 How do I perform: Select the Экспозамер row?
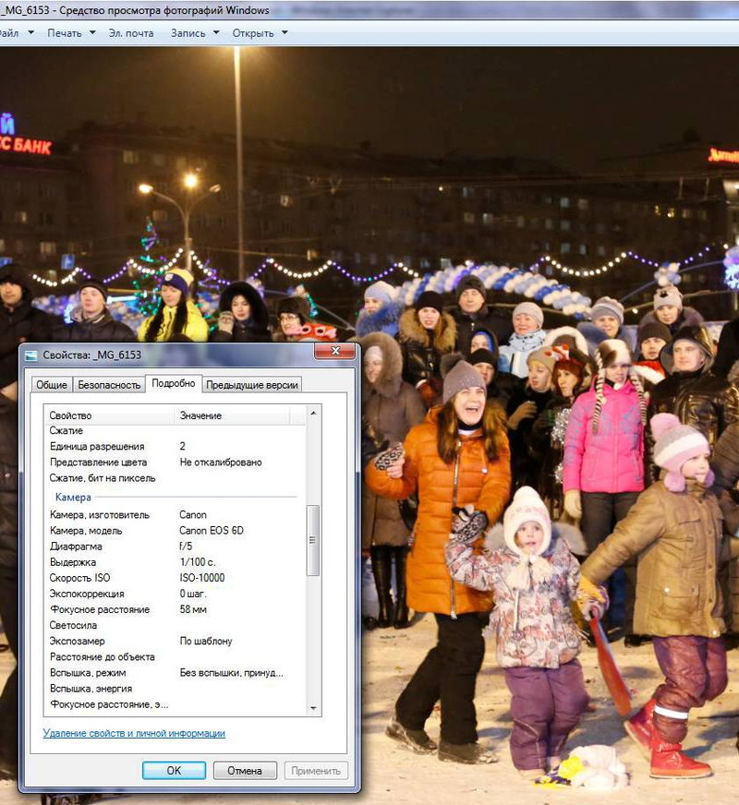point(175,641)
